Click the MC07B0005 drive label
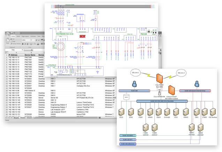222x152 pixels. (65, 34)
